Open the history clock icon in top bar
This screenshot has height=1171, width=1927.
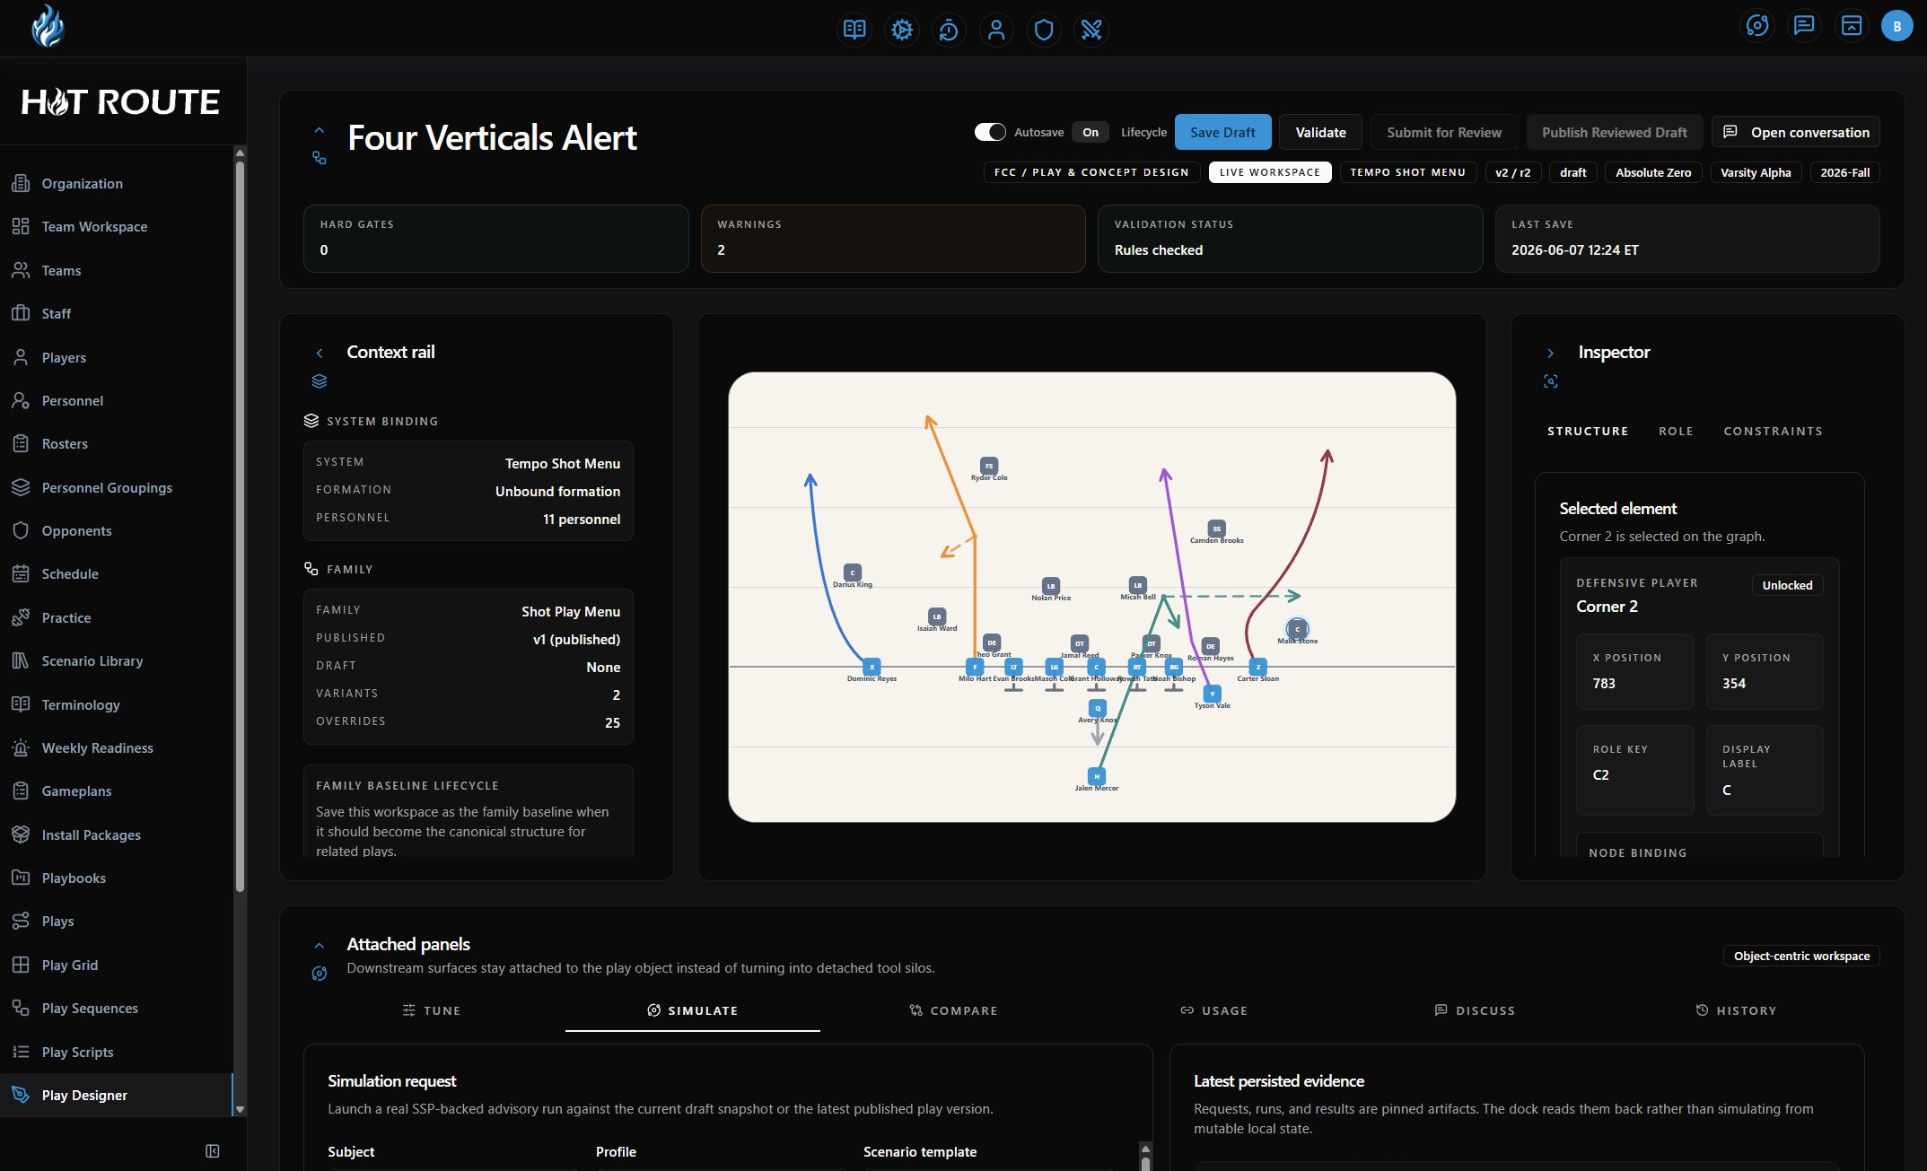949,30
